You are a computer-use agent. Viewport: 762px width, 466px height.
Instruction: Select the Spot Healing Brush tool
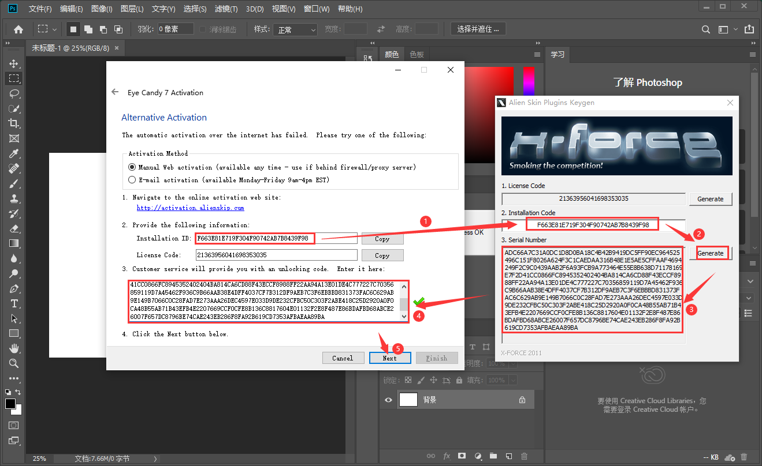point(14,168)
